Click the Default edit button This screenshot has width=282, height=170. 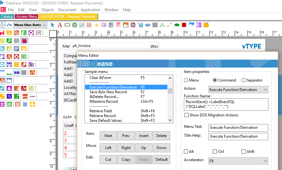[162, 160]
